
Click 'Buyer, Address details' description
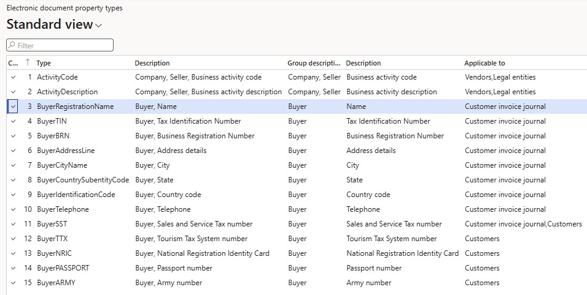pos(171,151)
